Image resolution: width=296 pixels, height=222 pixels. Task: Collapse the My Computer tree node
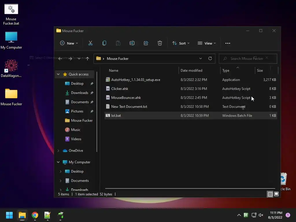click(58, 162)
